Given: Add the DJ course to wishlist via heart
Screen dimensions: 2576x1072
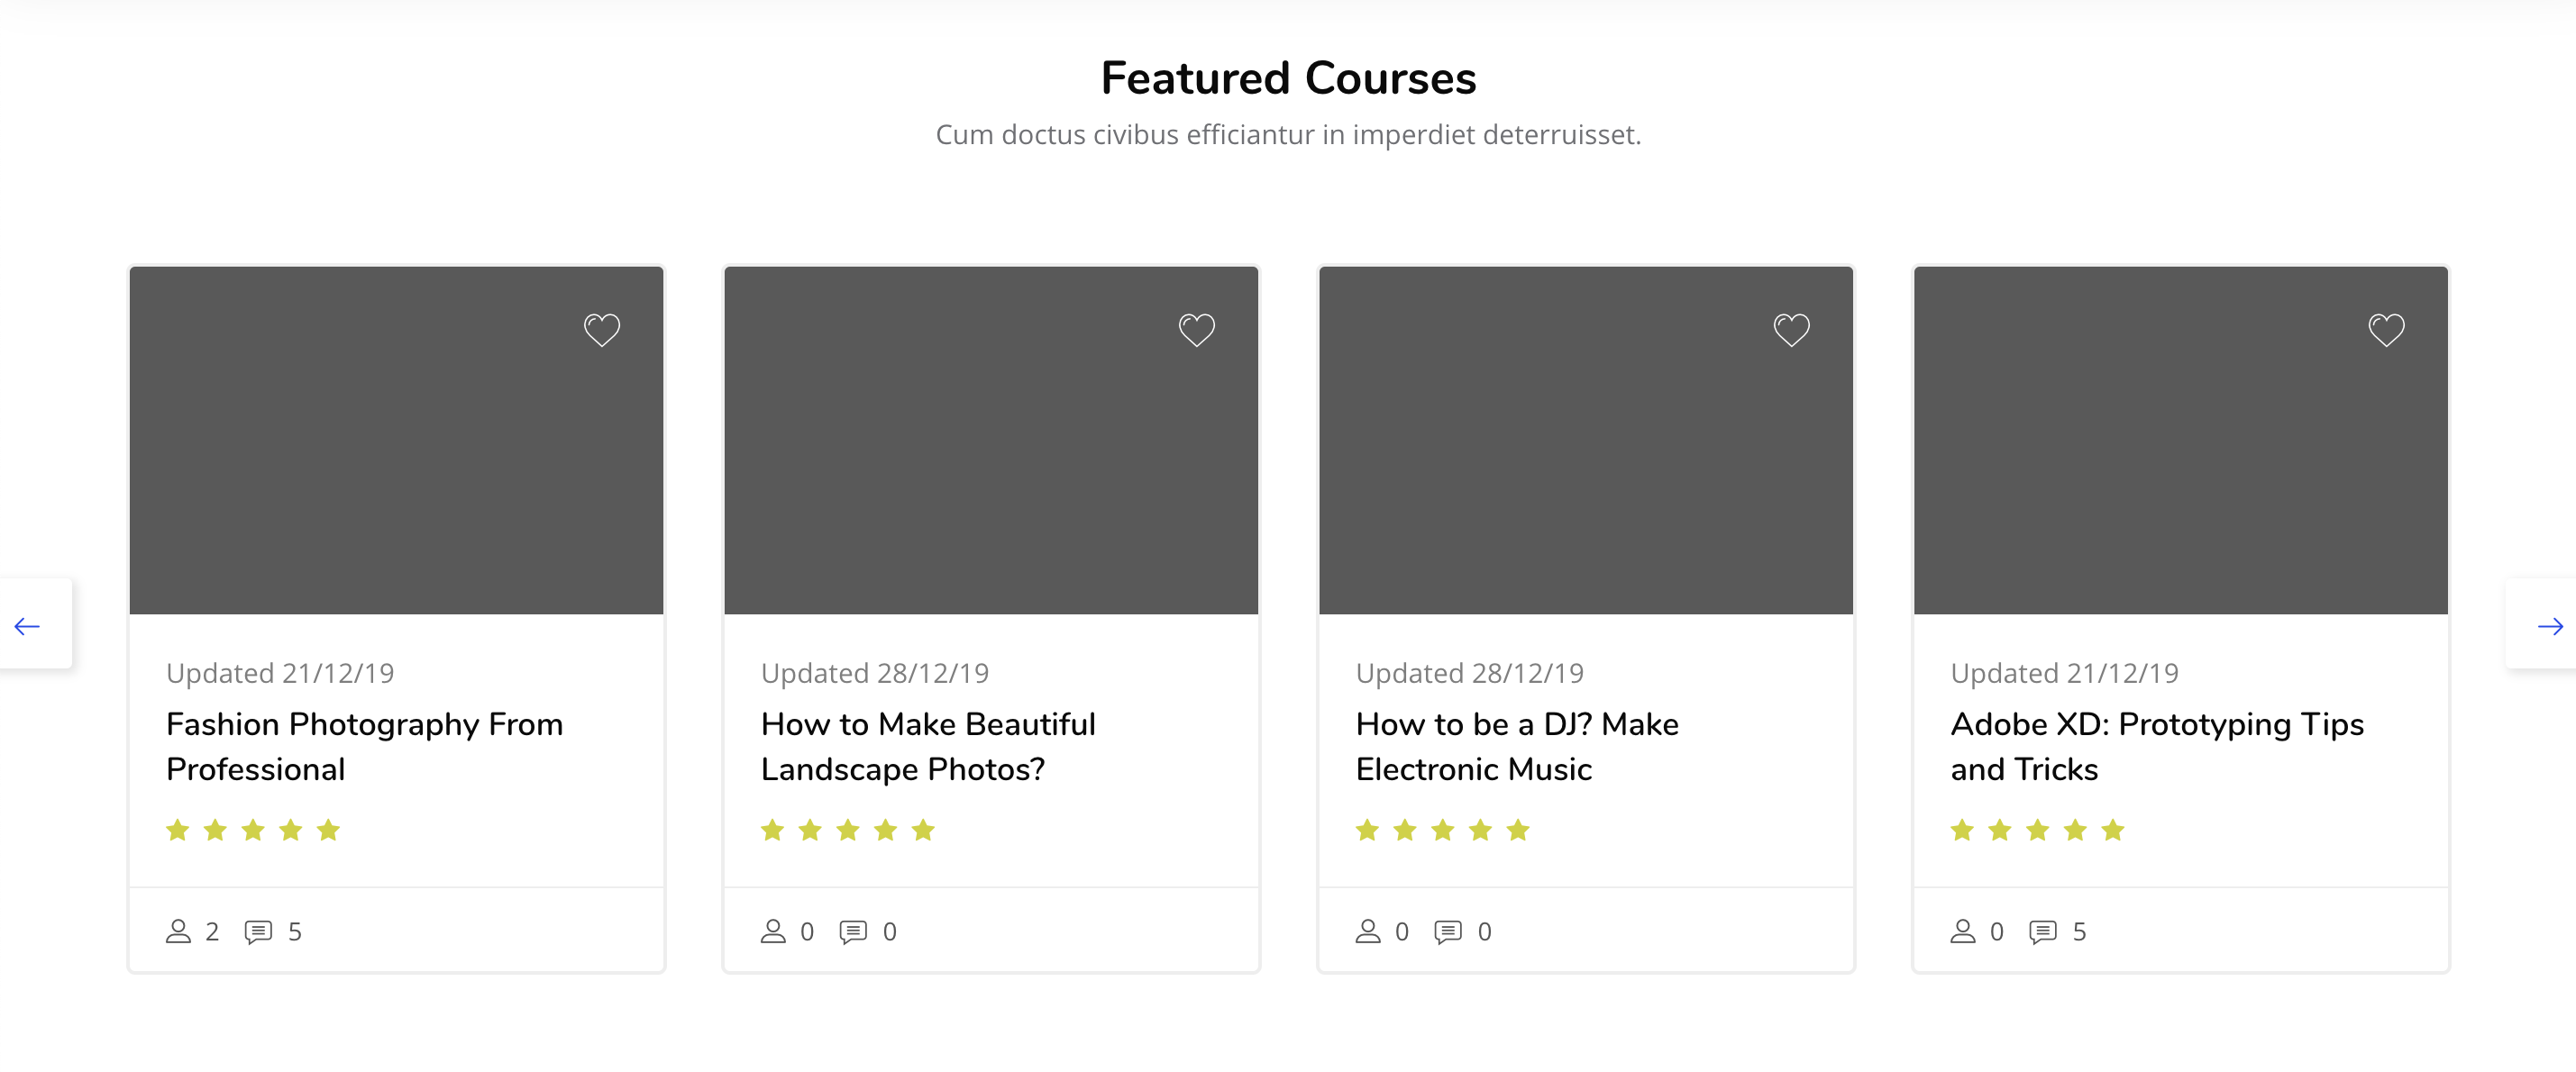Looking at the screenshot, I should [1791, 330].
